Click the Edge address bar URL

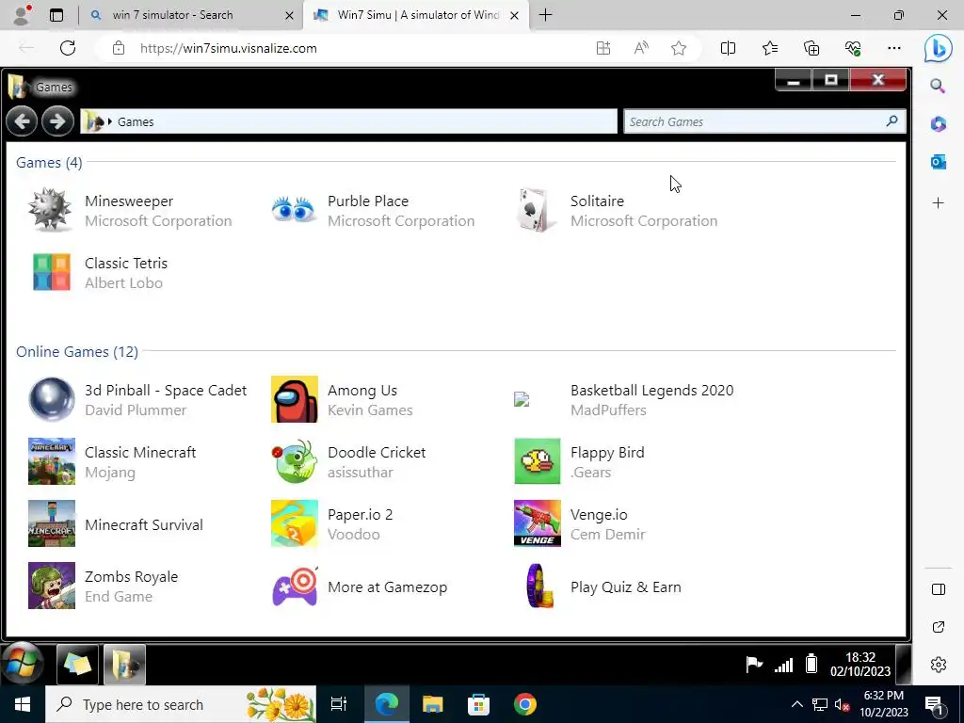(x=228, y=48)
